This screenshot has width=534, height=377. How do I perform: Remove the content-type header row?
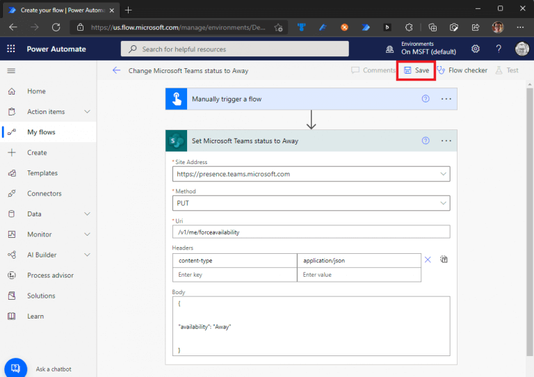428,260
